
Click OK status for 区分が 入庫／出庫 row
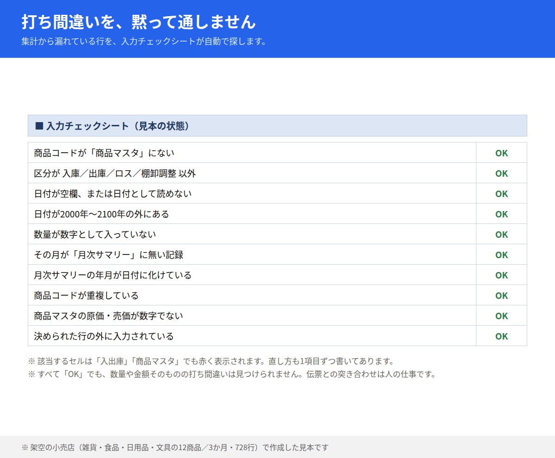(x=501, y=173)
